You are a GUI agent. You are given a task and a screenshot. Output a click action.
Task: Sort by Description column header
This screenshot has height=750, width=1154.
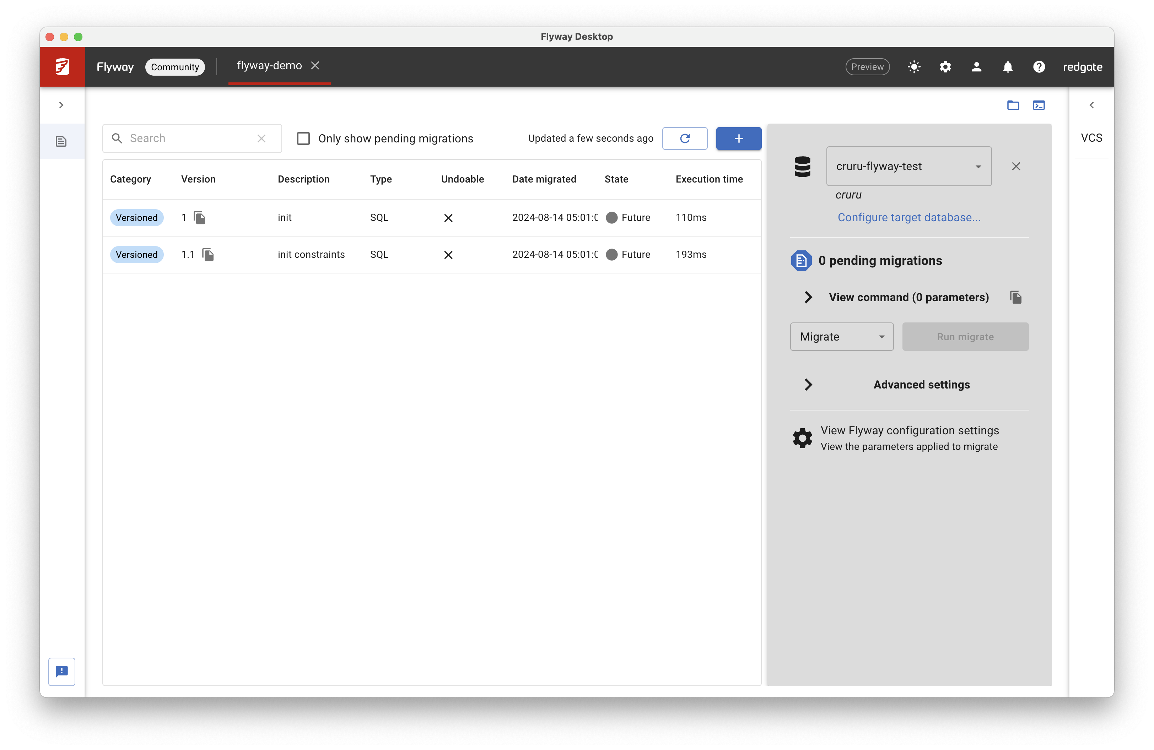click(303, 179)
